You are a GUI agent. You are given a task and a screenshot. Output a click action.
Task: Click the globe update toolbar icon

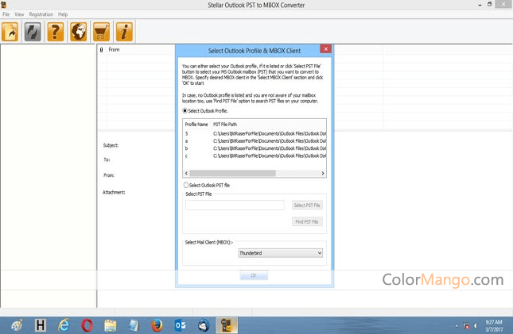pos(79,32)
